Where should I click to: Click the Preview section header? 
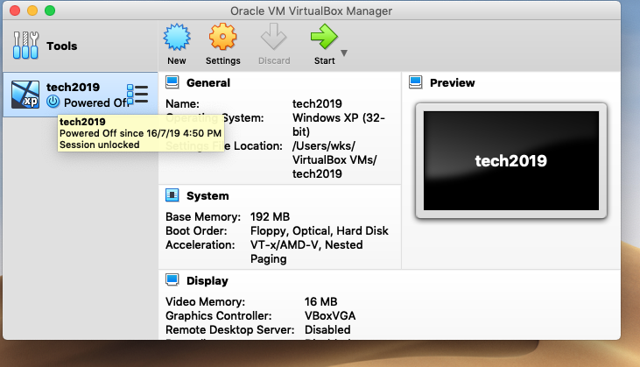click(x=453, y=83)
